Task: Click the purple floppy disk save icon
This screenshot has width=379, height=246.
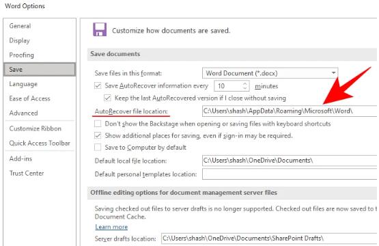Action: 100,29
